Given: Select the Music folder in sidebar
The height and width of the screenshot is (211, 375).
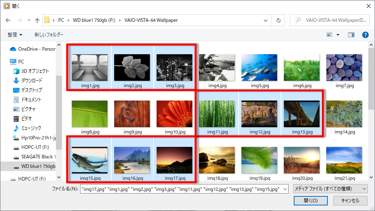Looking at the screenshot, I should [x=31, y=128].
